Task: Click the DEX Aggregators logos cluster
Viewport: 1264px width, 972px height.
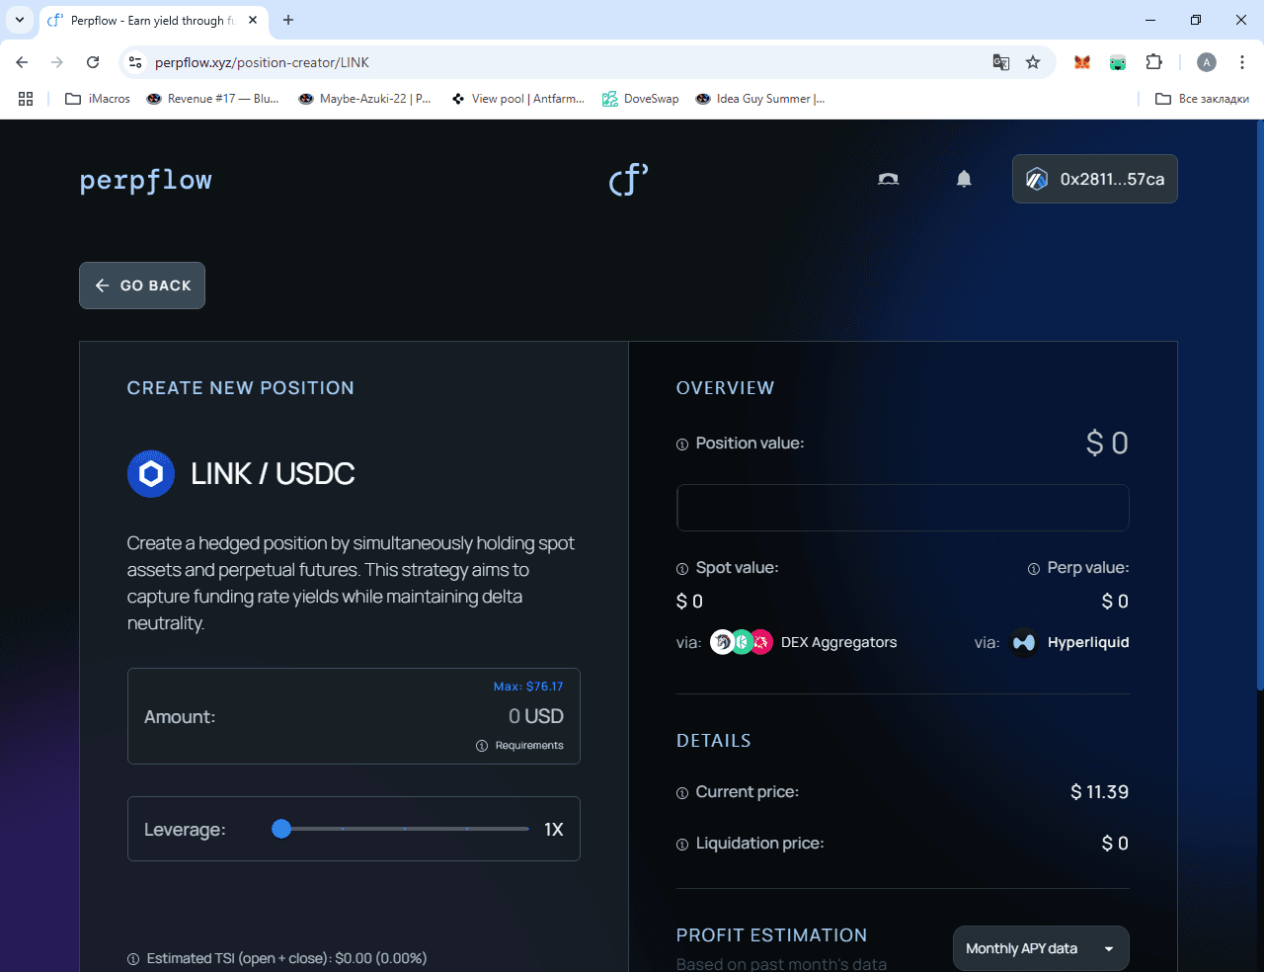Action: 742,642
